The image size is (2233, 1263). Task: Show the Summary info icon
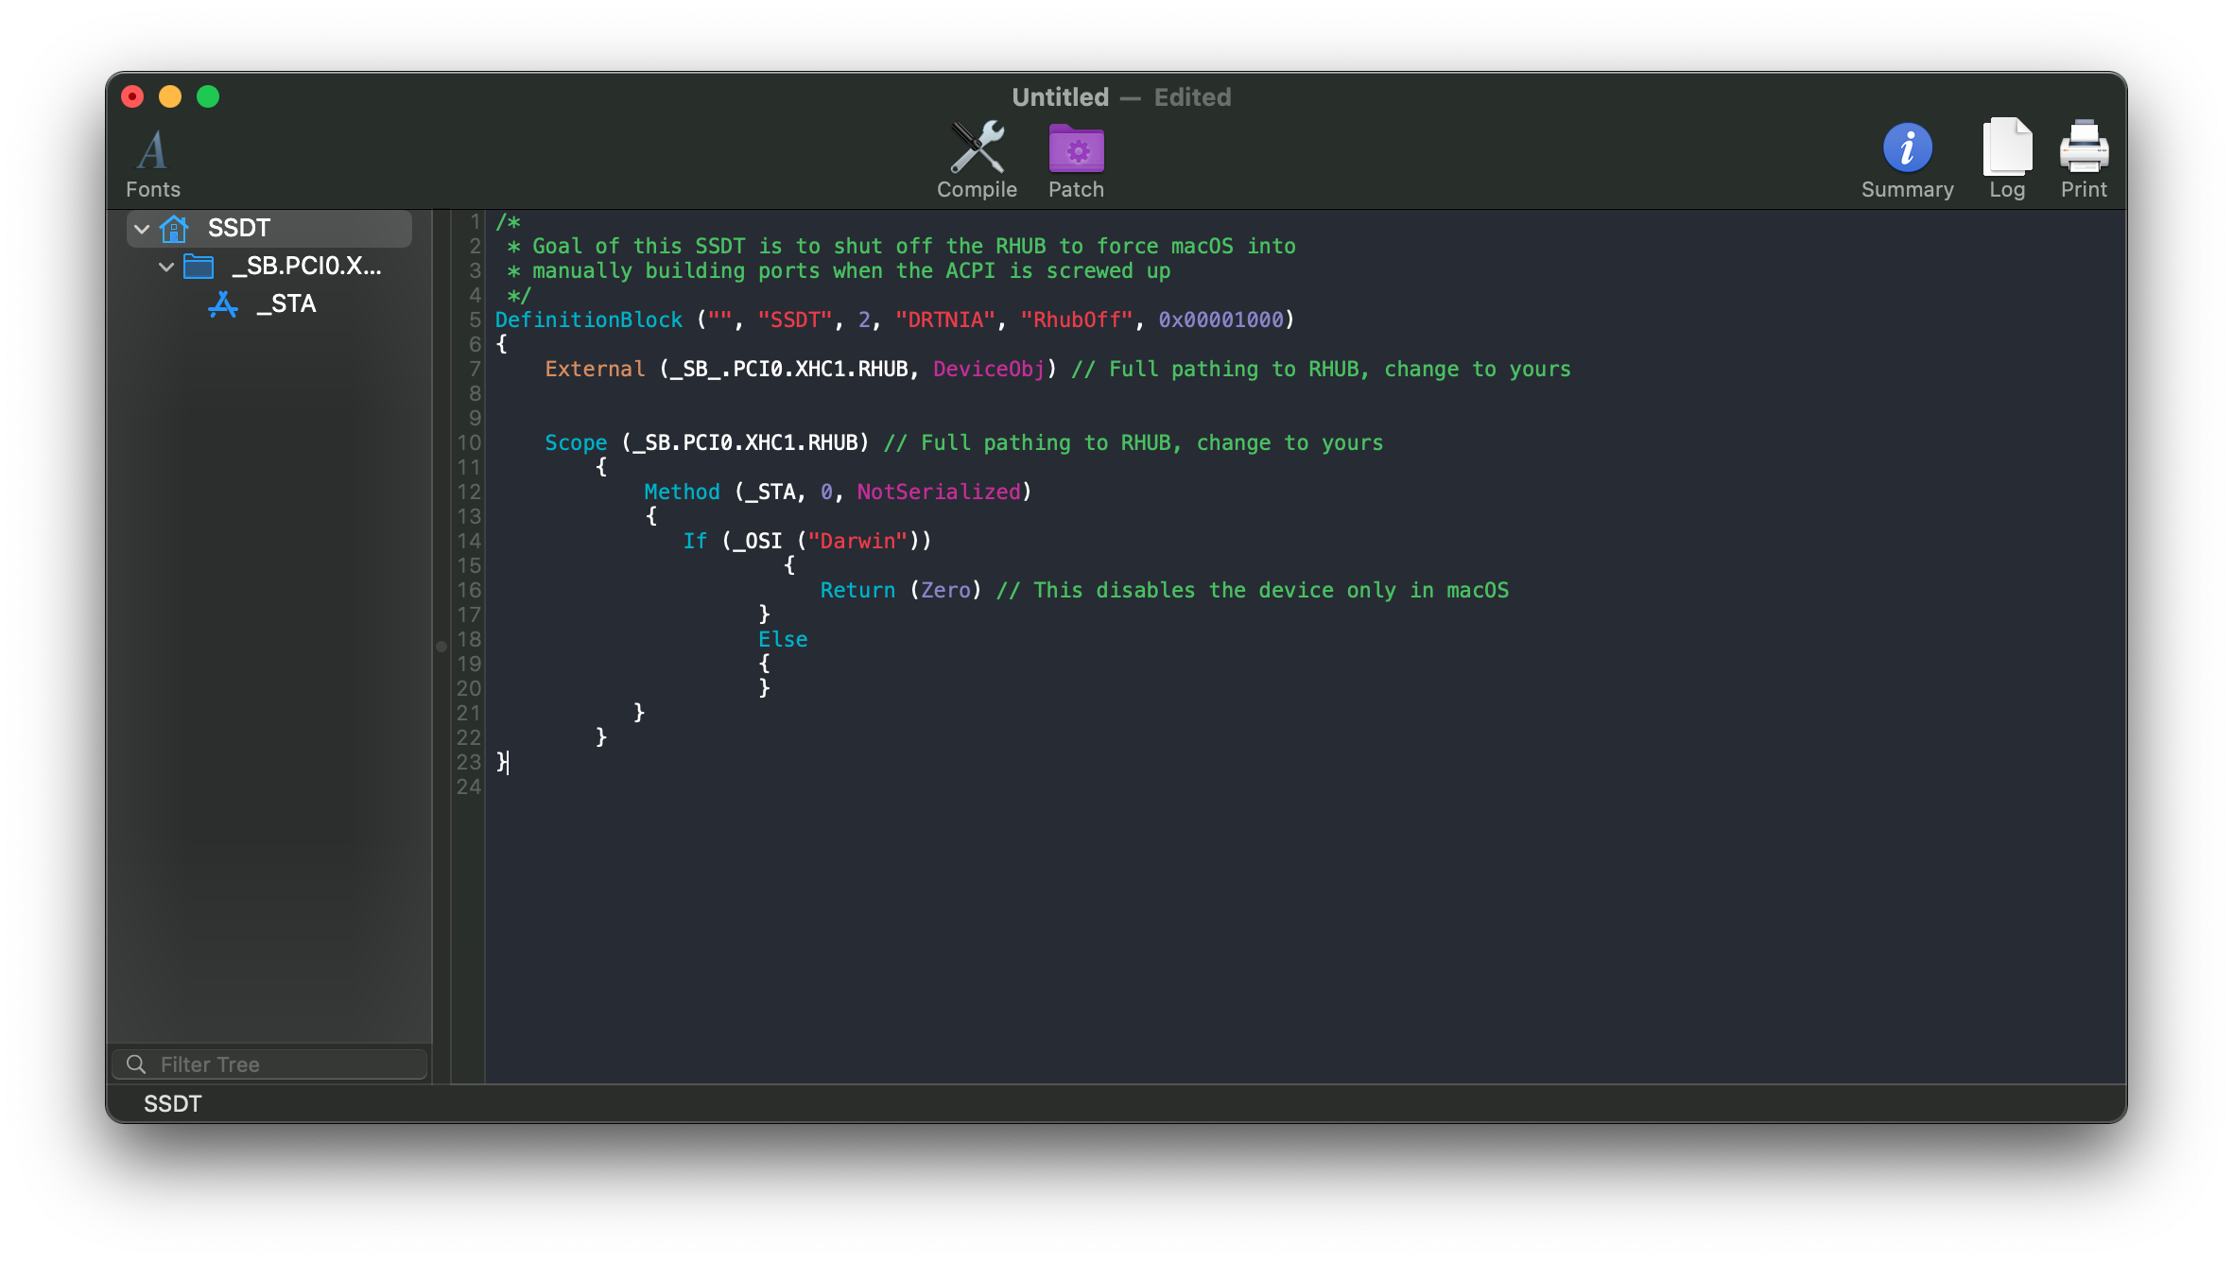(1907, 148)
